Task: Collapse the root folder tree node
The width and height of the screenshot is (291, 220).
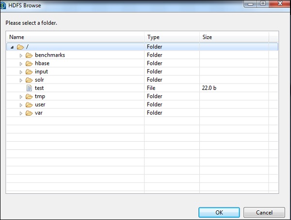Action: (12, 47)
